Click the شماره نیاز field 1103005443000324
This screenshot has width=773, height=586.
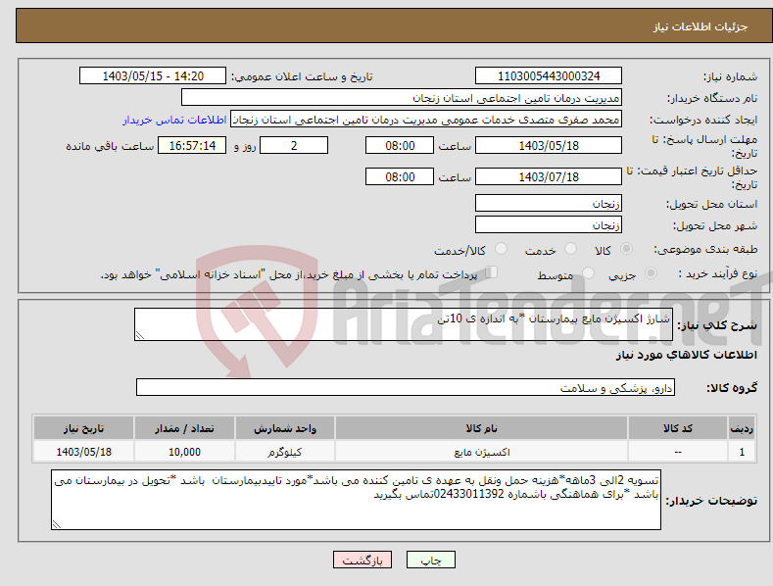(549, 76)
